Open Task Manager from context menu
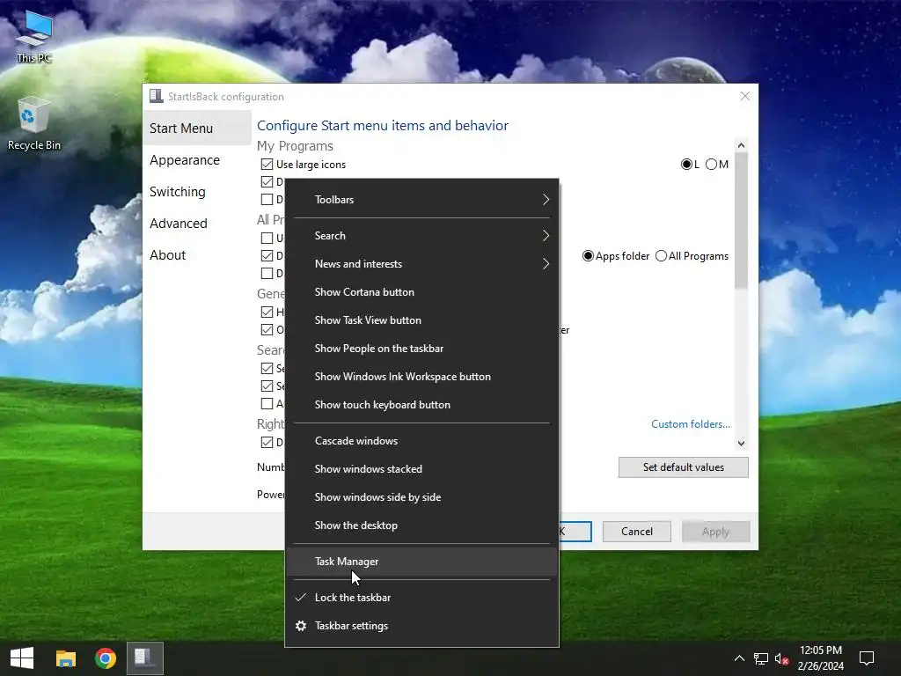 pos(421,562)
